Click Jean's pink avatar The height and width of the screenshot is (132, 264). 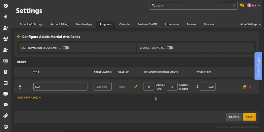click(249, 5)
